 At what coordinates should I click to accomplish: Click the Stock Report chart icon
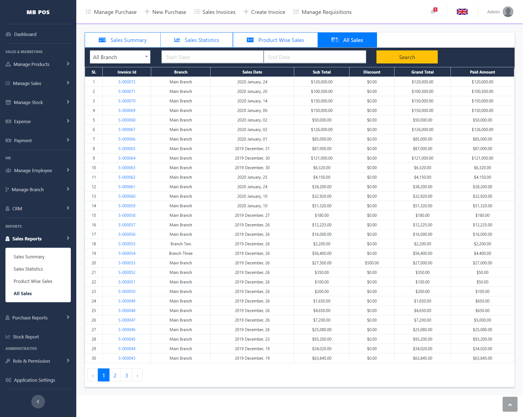point(8,337)
